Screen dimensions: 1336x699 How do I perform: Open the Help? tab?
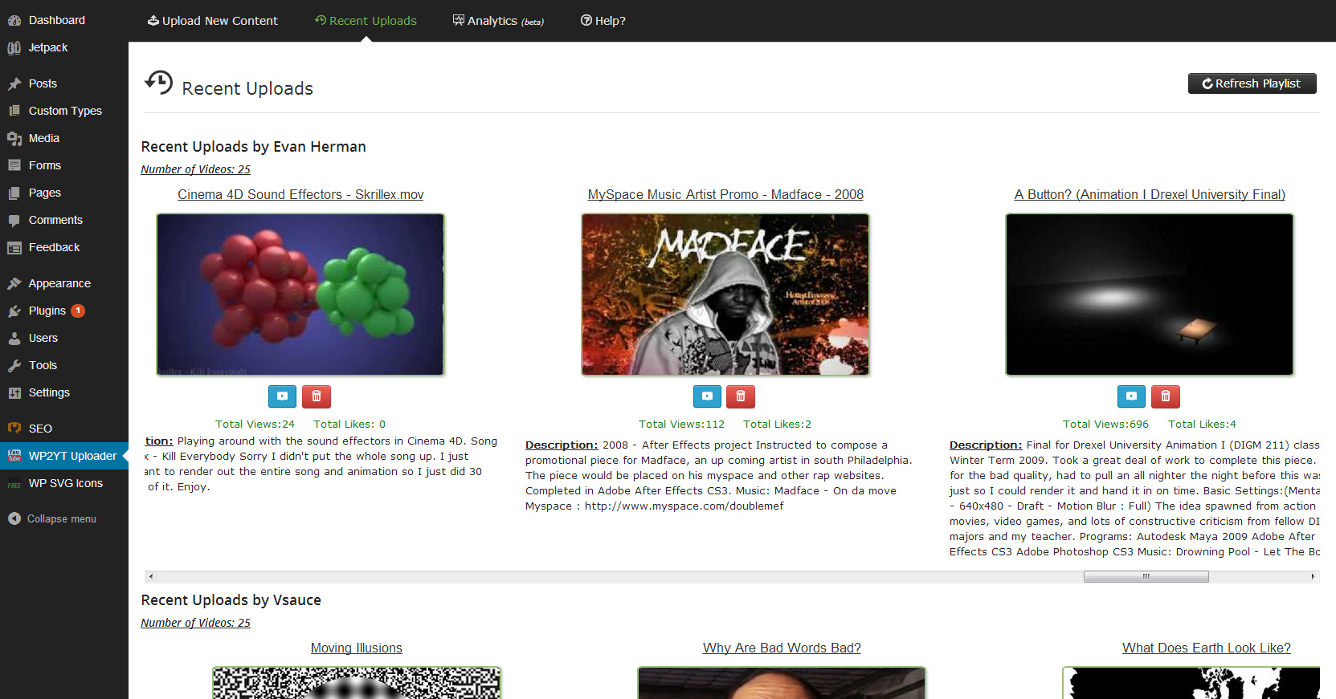[603, 21]
